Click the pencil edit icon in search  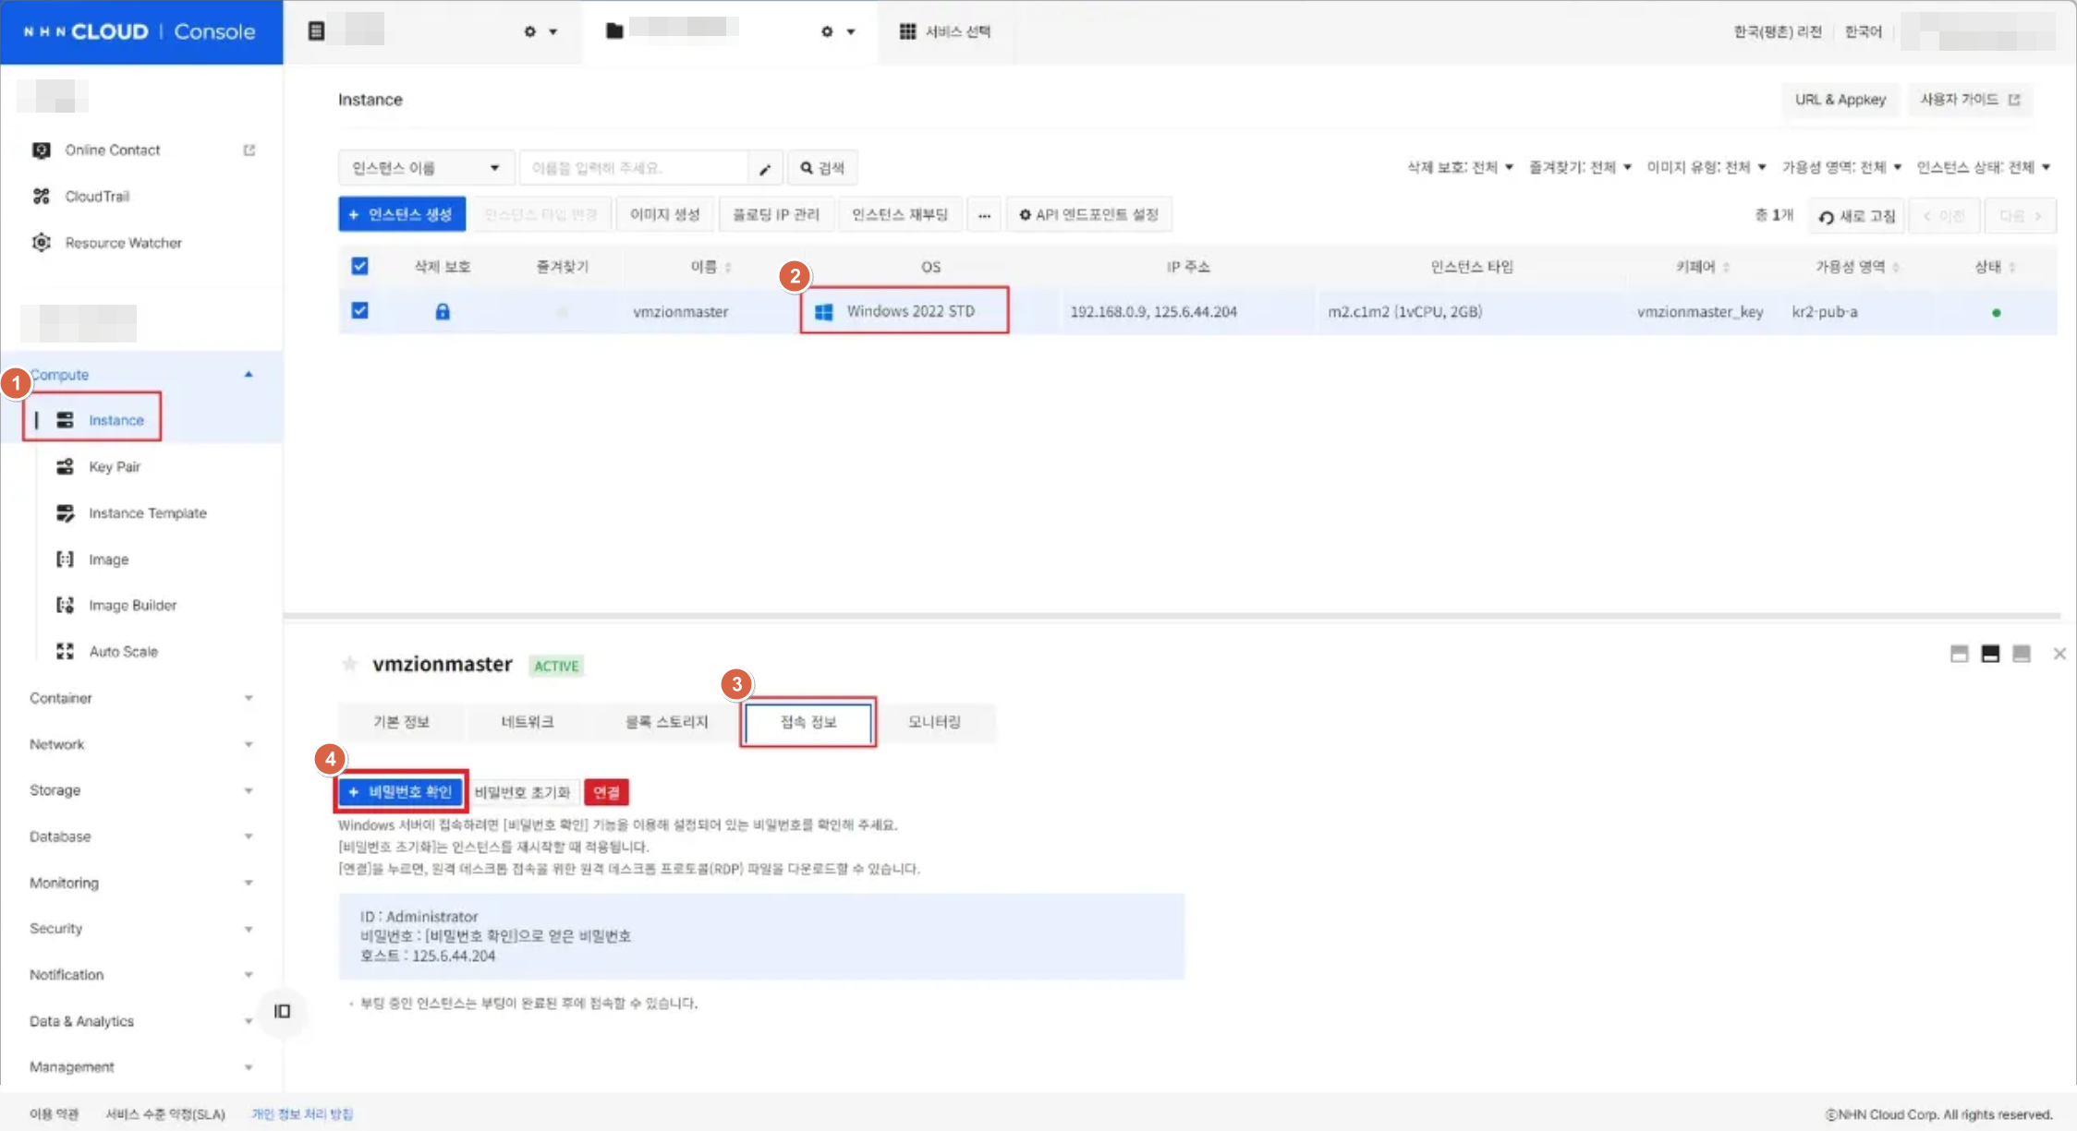[x=765, y=168]
